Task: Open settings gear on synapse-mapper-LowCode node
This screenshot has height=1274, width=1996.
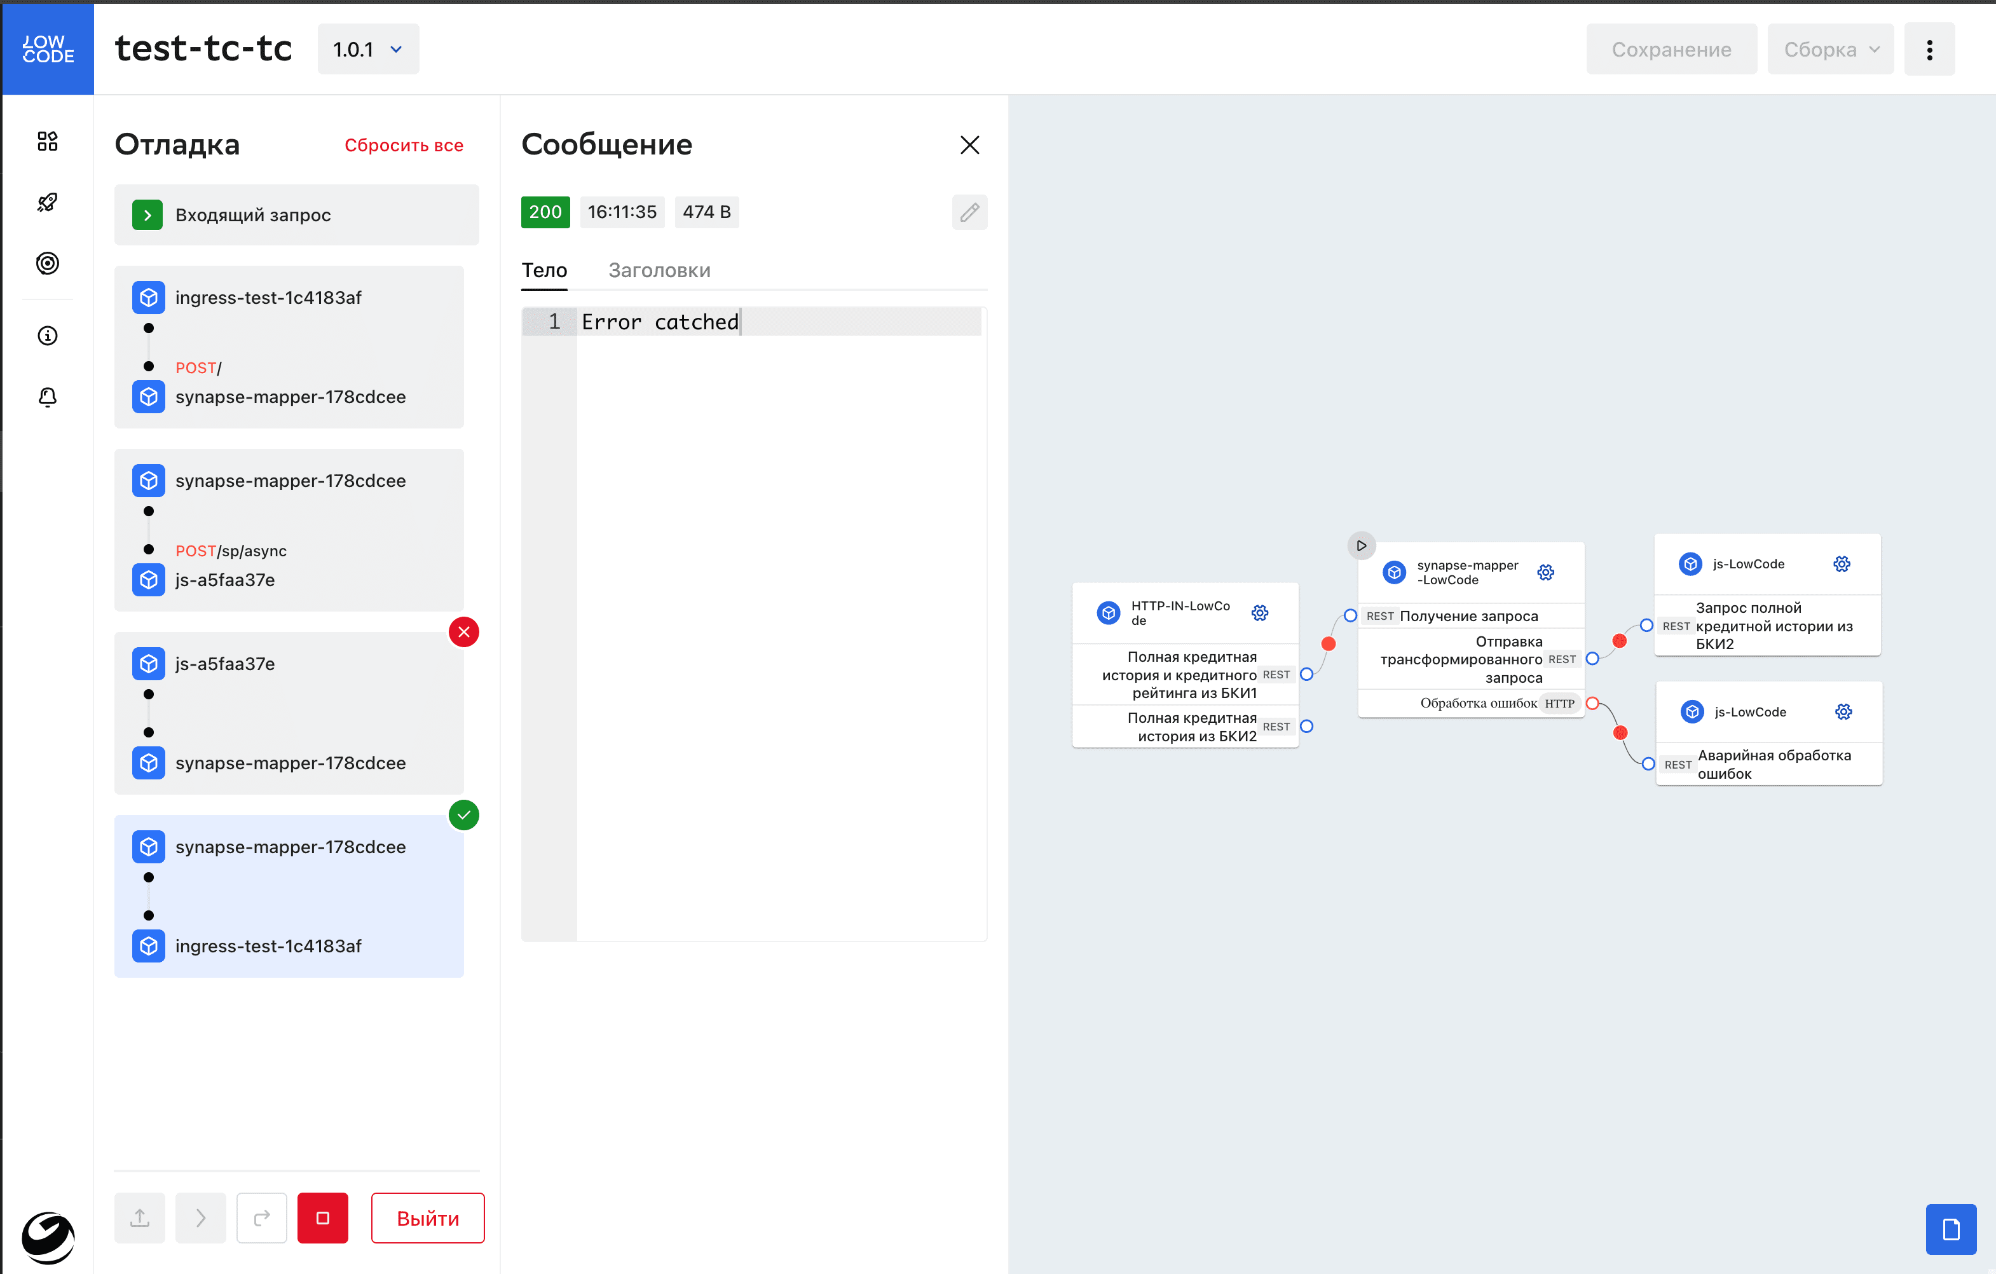Action: coord(1545,573)
